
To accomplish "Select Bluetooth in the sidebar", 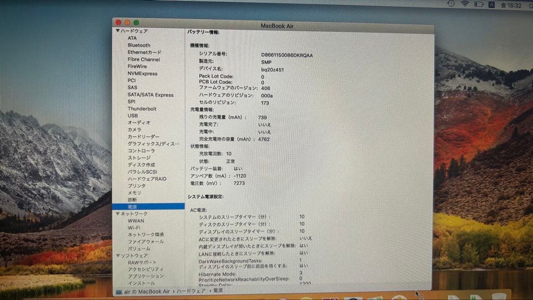I will (x=139, y=45).
